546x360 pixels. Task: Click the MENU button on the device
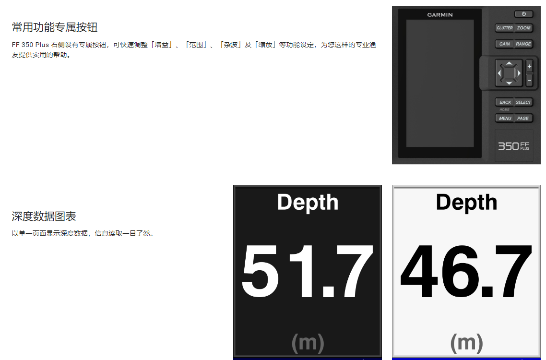[505, 119]
